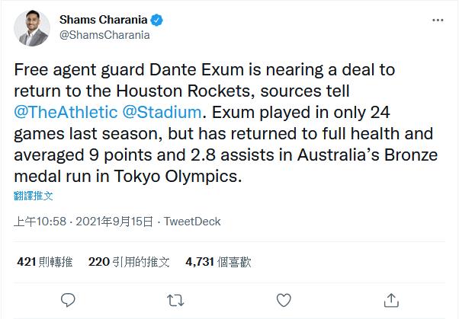Like the tweet with the heart icon
The height and width of the screenshot is (319, 459).
coord(284,298)
